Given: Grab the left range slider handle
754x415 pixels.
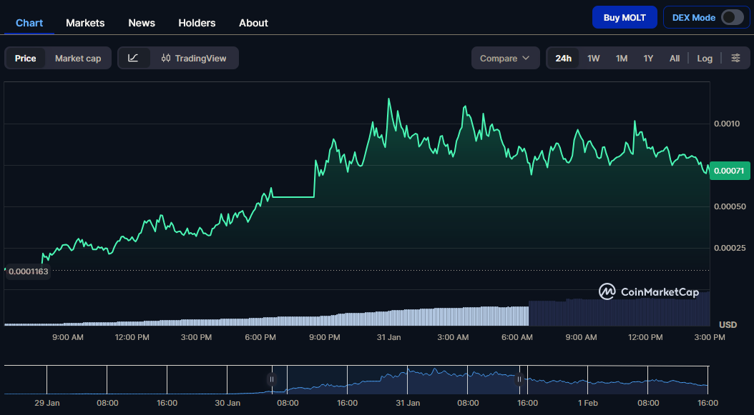Looking at the screenshot, I should tap(272, 380).
